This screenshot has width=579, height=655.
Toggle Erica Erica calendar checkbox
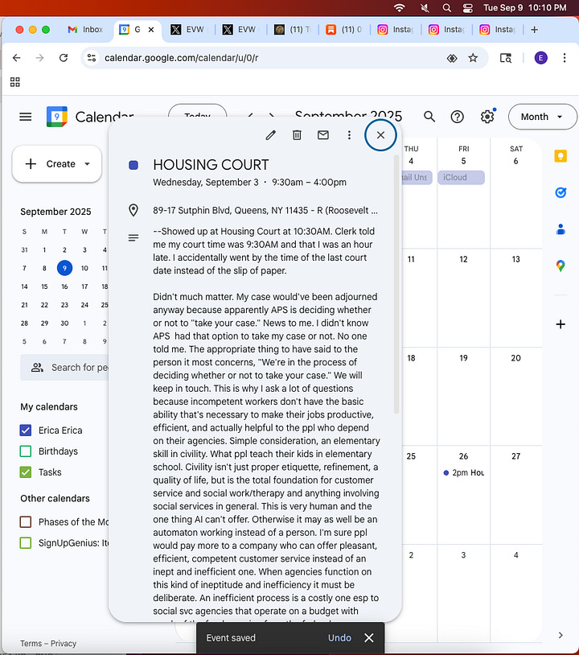26,430
